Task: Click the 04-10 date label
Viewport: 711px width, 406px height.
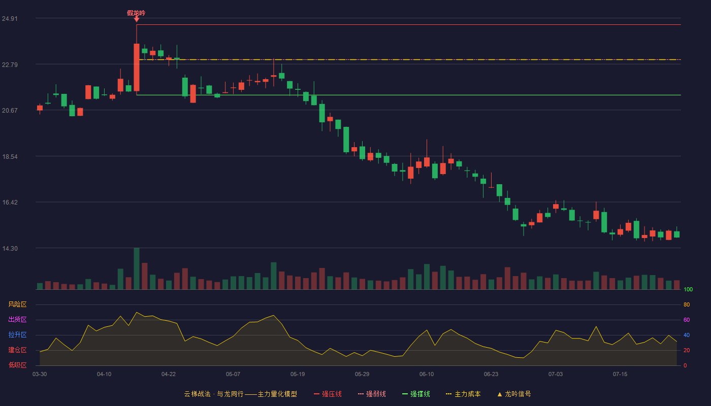Action: click(104, 374)
